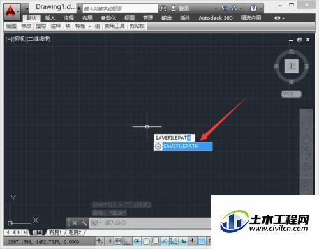Image resolution: width=319 pixels, height=249 pixels.
Task: Go to next layout tab arrow
Action: (x=19, y=232)
